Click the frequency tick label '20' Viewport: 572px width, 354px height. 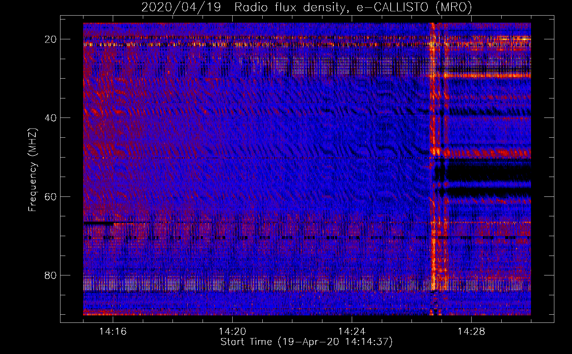[x=51, y=39]
